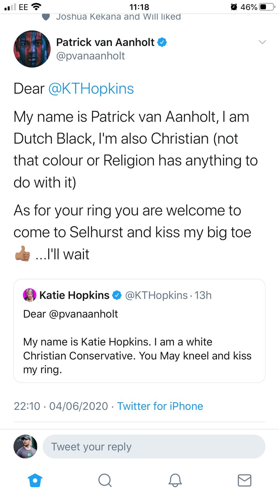This screenshot has height=497, width=279.
Task: Tap the Patrick van Aanholt display name
Action: coord(105,42)
